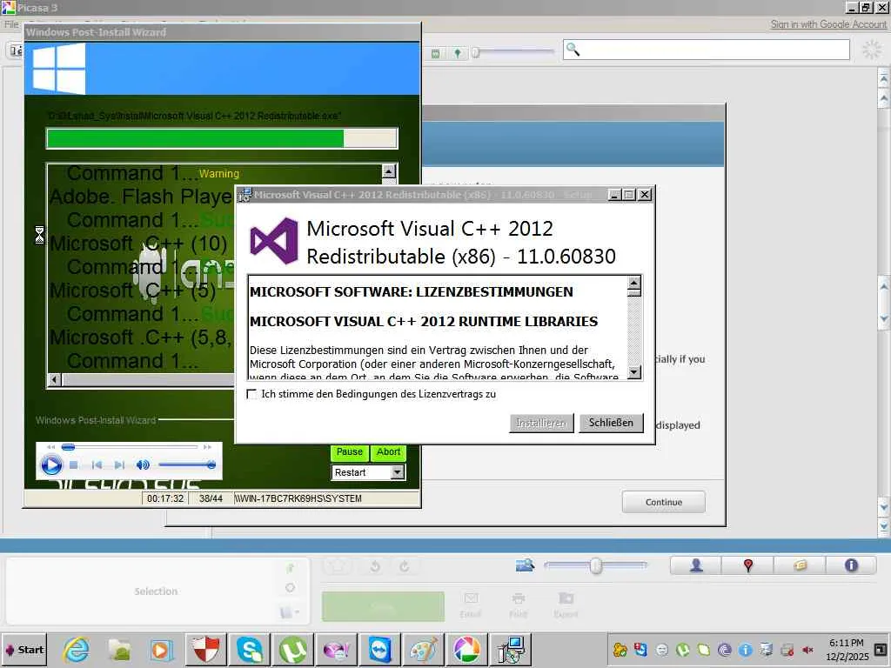The height and width of the screenshot is (668, 891).
Task: Click the license text scroll up arrow
Action: [634, 283]
